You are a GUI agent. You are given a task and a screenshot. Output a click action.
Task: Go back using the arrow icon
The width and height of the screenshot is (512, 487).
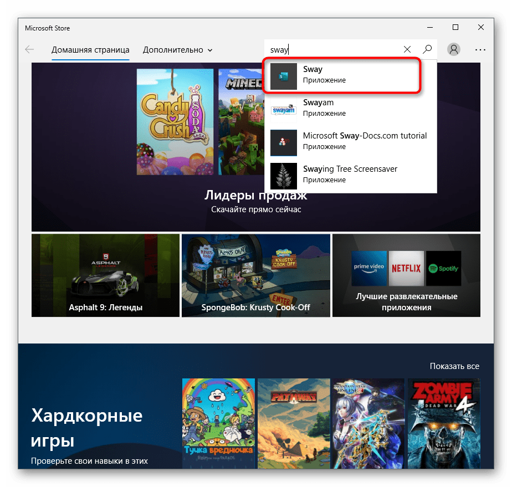point(29,50)
